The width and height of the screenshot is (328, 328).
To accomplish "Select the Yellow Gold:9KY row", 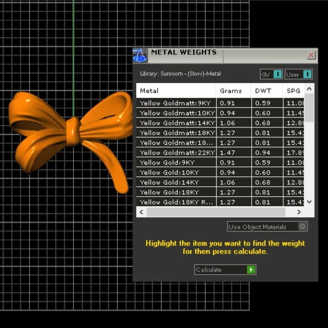I will point(220,162).
